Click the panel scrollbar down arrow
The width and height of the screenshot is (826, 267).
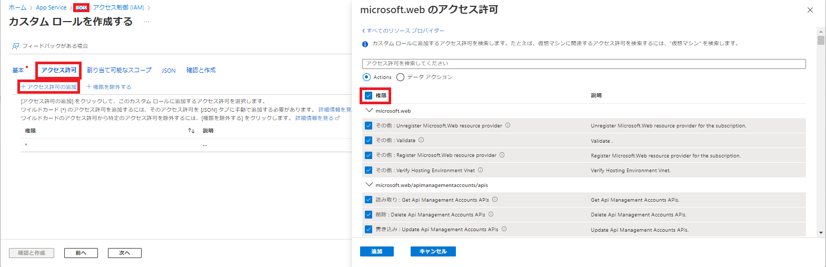tap(821, 232)
